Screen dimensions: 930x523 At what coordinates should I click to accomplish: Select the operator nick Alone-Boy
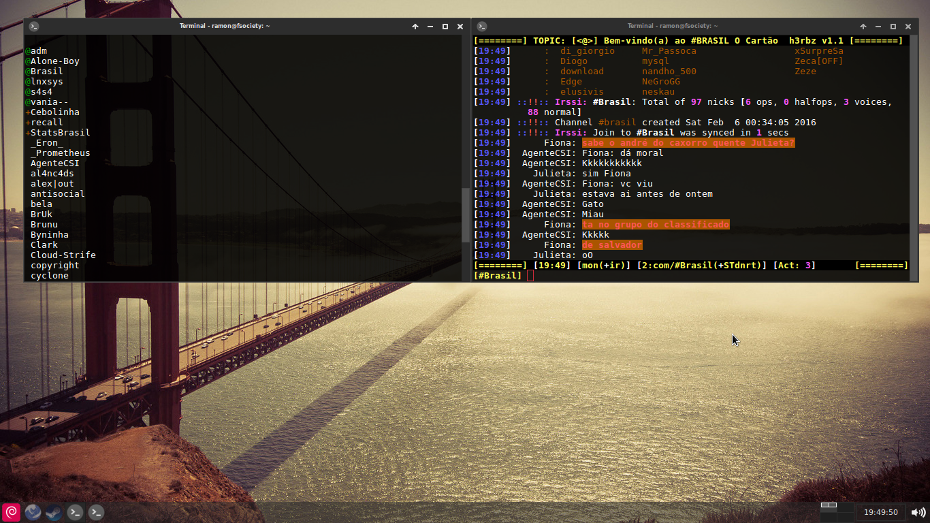pyautogui.click(x=55, y=61)
